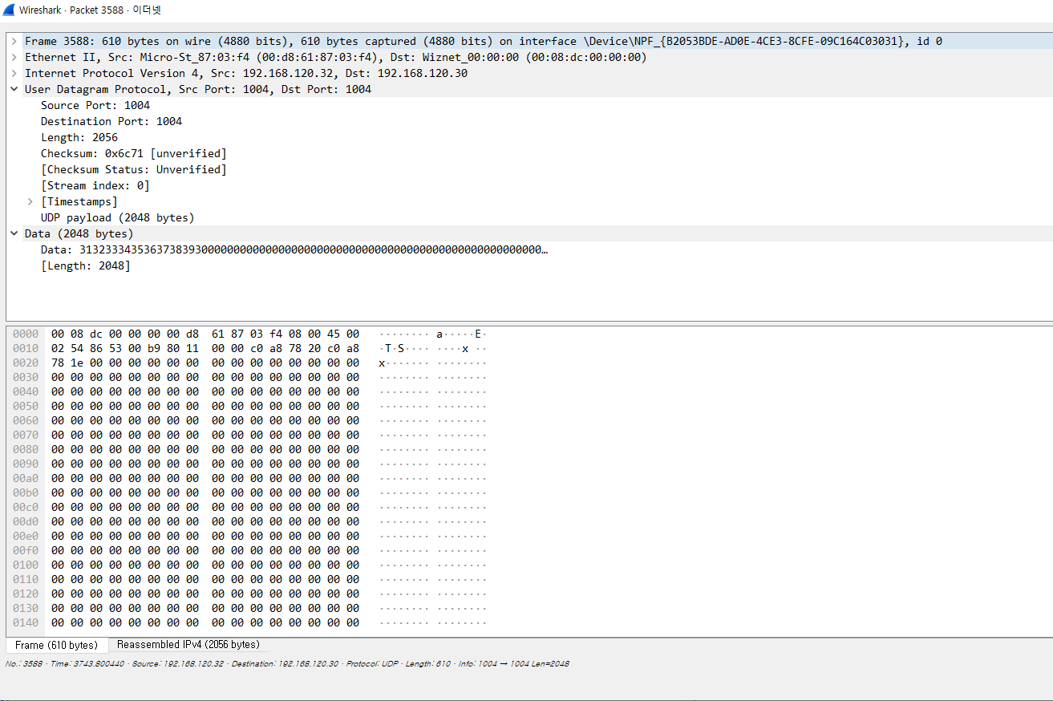The height and width of the screenshot is (701, 1053).
Task: Click the Data (2048 bytes) header text
Action: click(79, 233)
